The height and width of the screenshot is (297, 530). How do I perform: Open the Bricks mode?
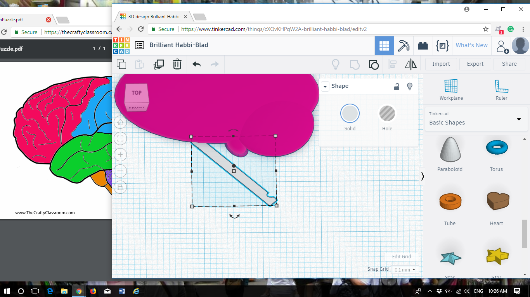click(x=423, y=46)
